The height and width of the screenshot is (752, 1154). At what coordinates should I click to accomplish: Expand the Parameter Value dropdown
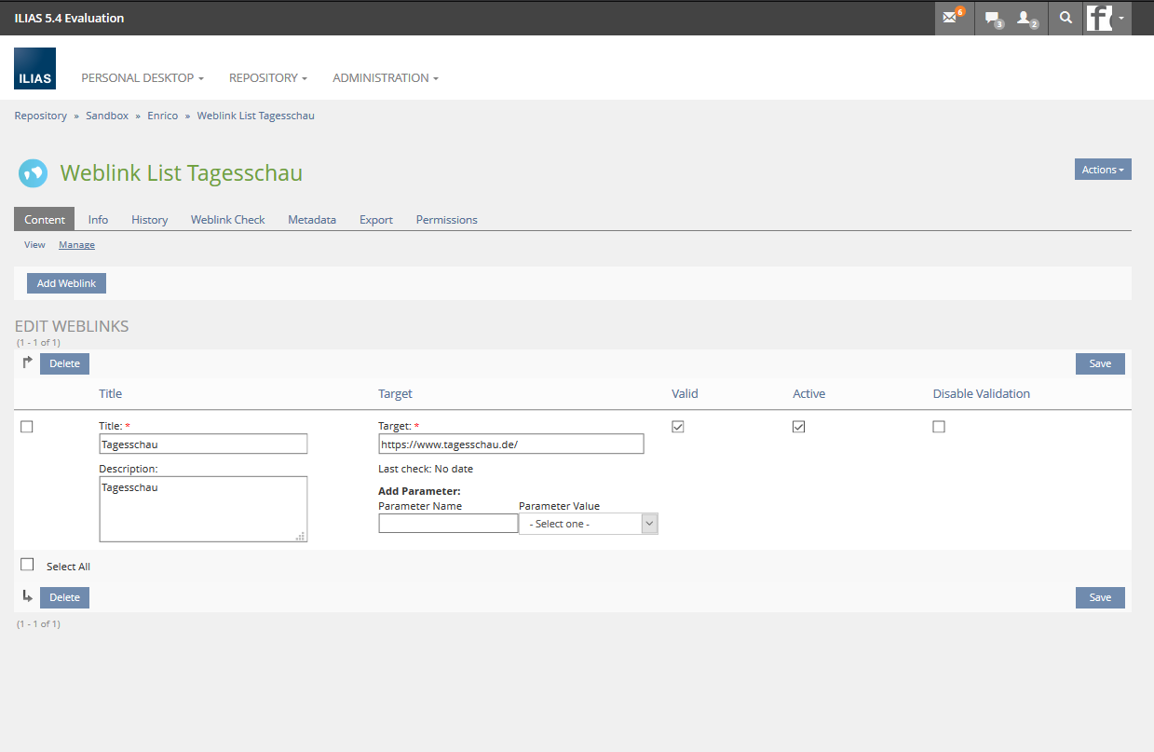pyautogui.click(x=588, y=524)
